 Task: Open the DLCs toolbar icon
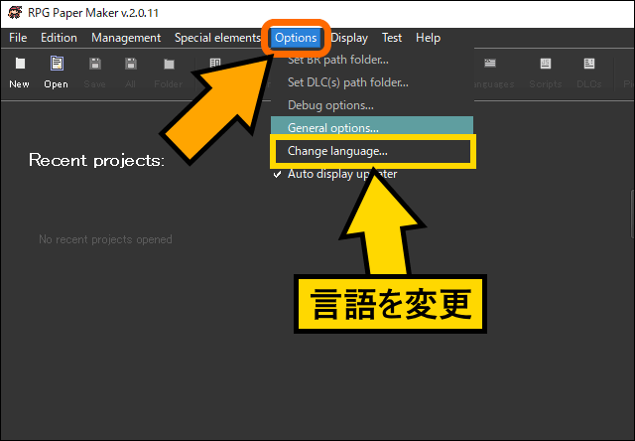pyautogui.click(x=588, y=71)
